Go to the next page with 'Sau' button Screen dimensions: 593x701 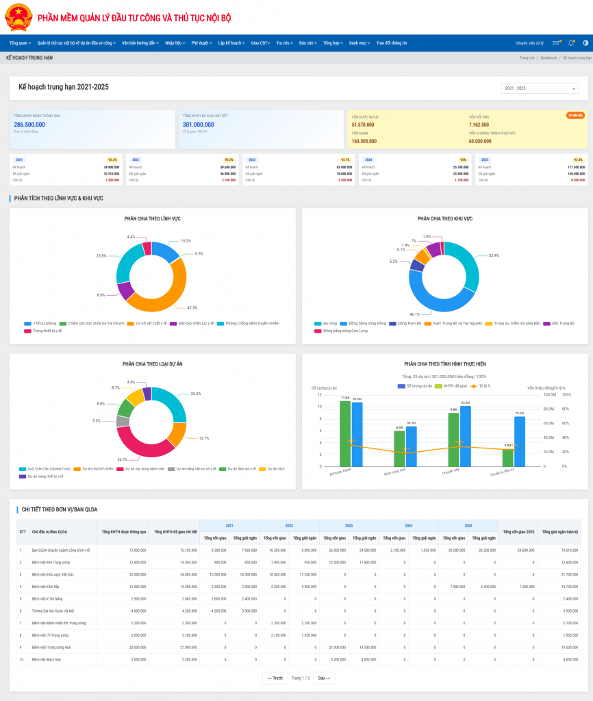point(324,678)
